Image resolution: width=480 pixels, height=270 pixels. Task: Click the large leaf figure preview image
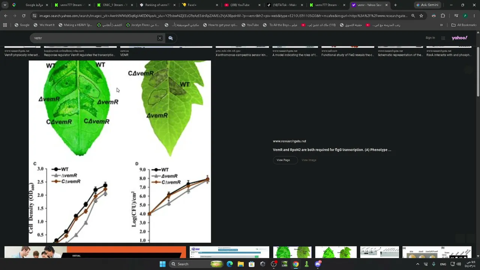[x=120, y=151]
